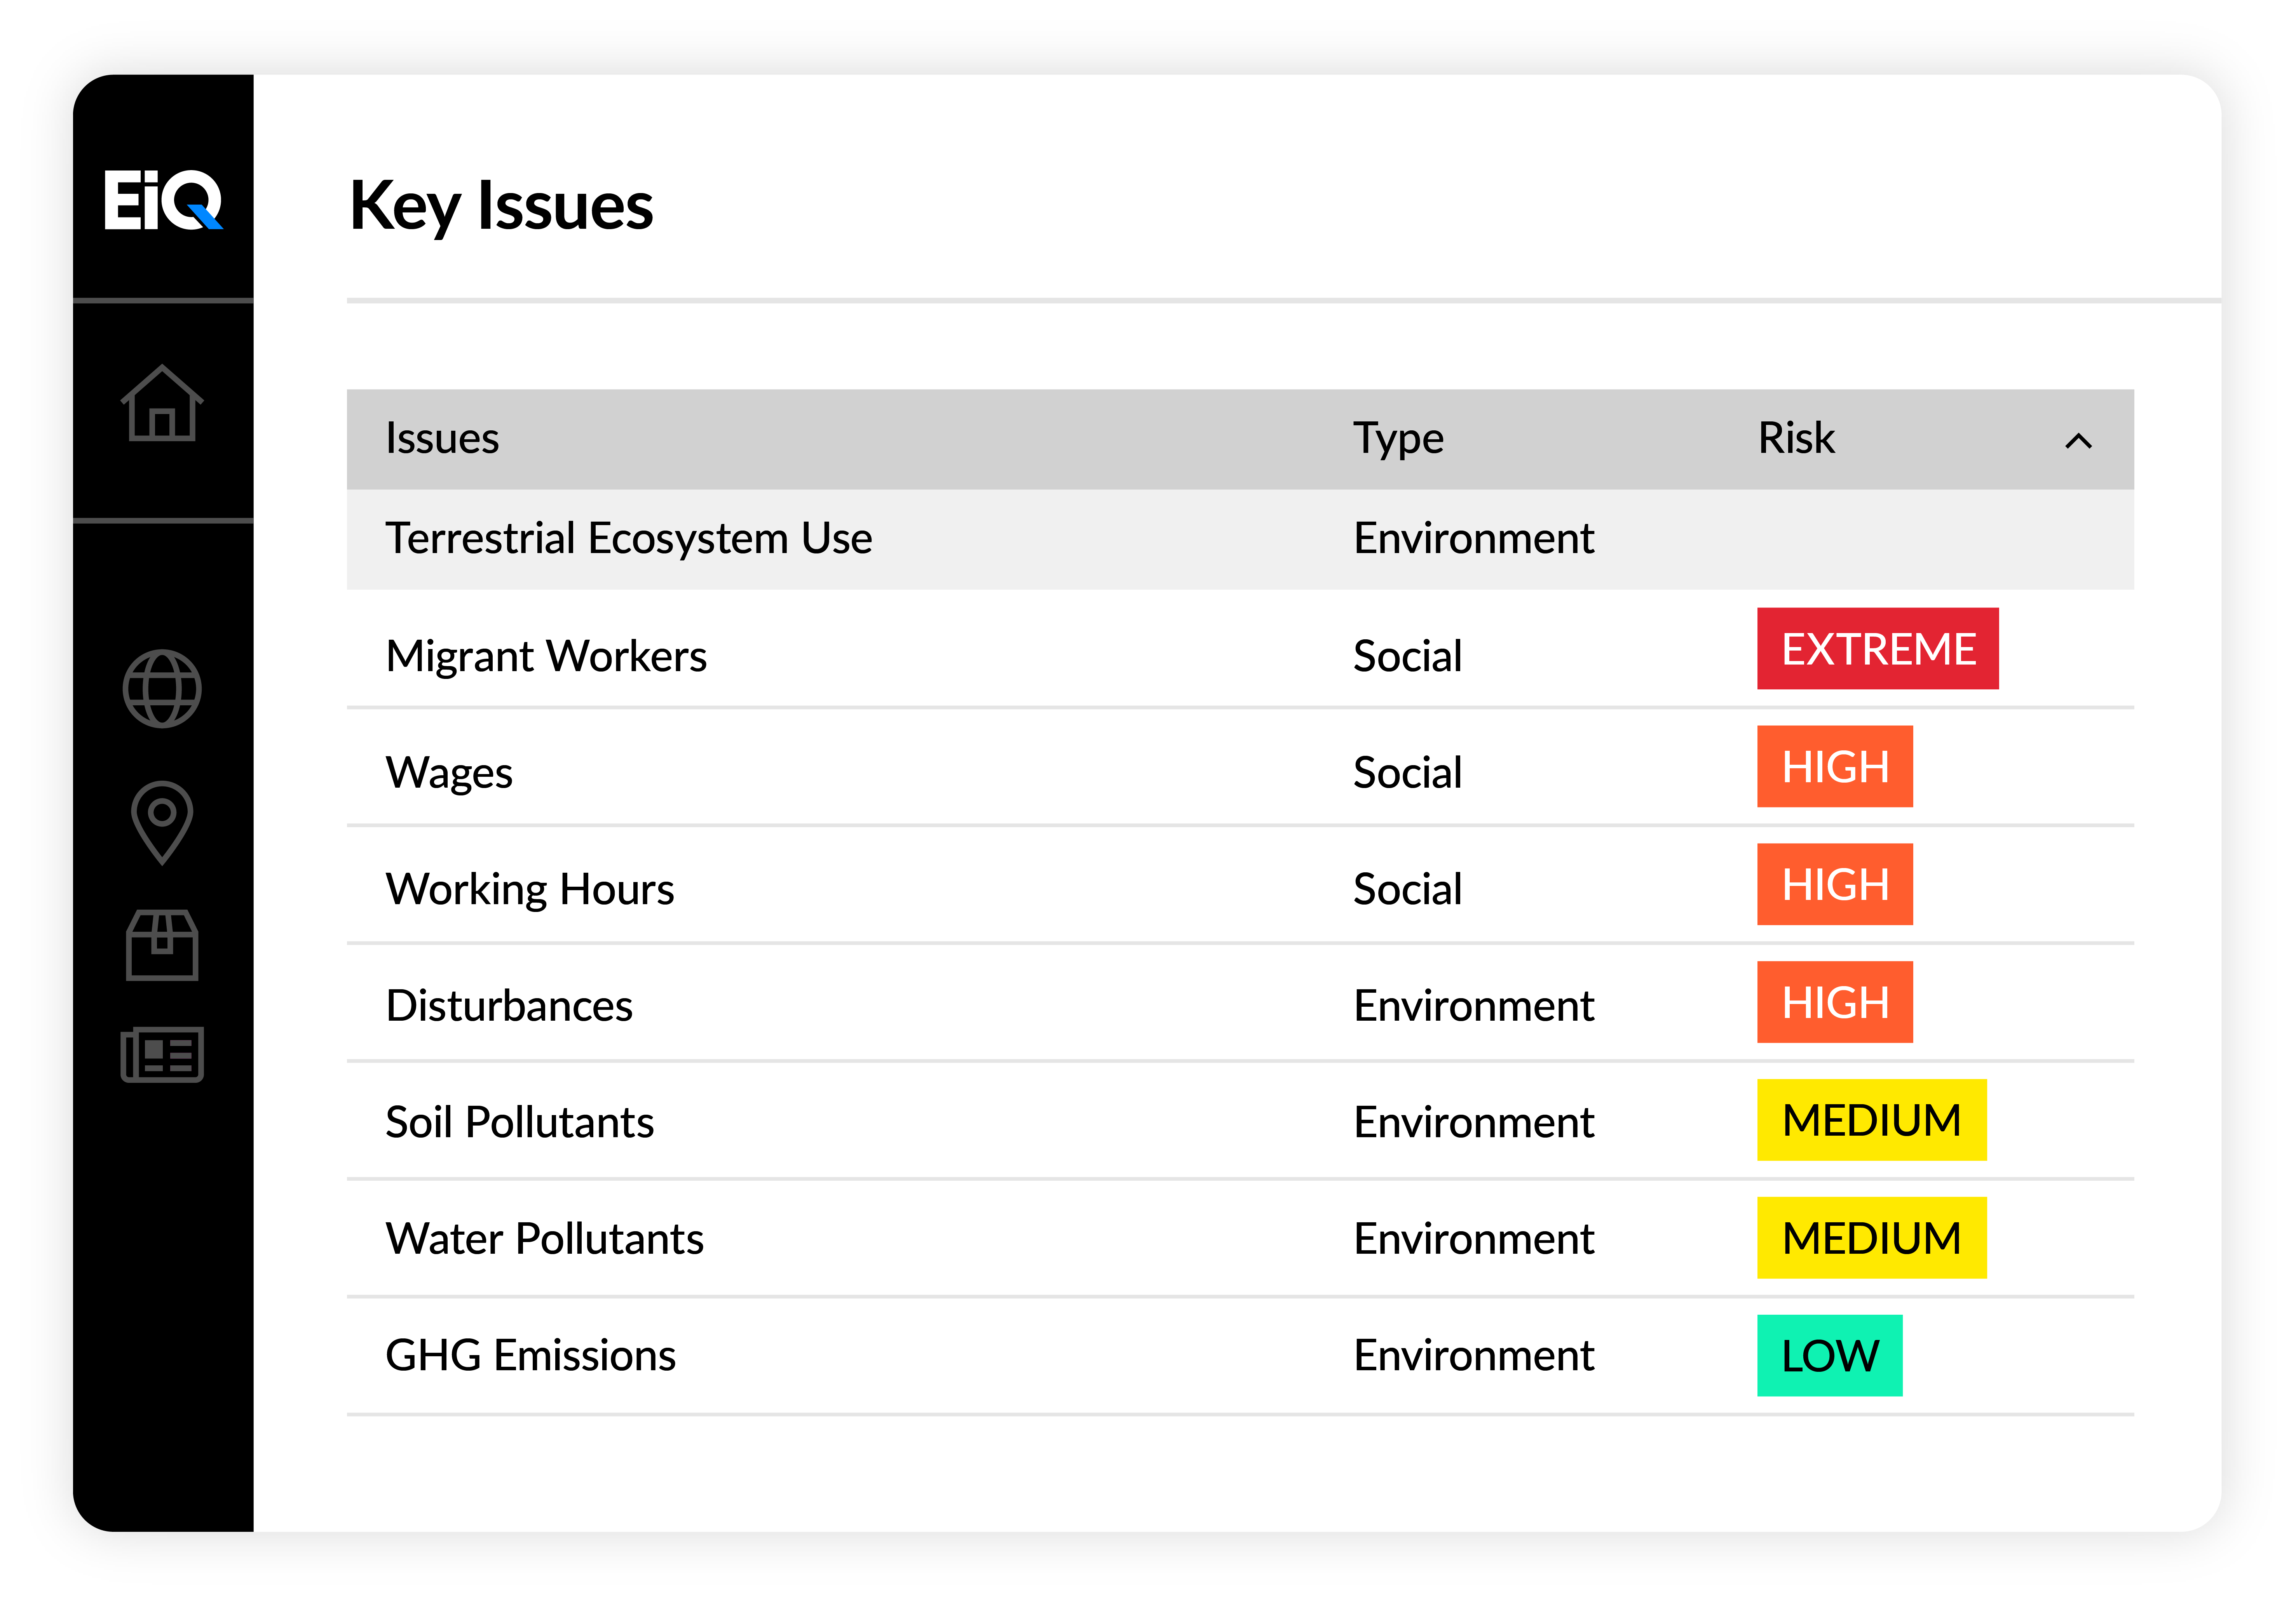Click the HIGH badge for Wages
The image size is (2296, 1606).
(1835, 767)
